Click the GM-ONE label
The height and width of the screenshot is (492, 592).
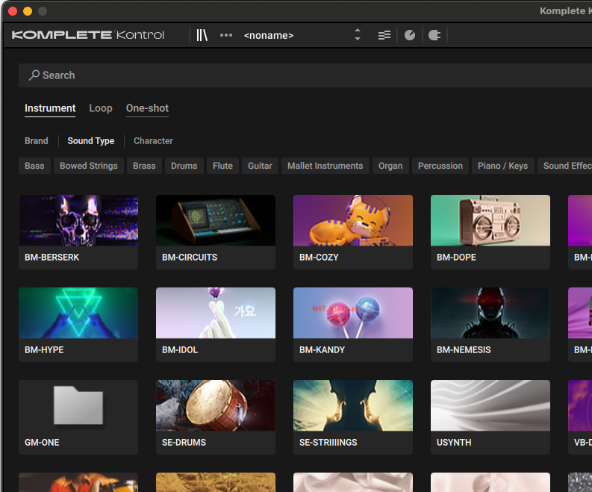[42, 443]
